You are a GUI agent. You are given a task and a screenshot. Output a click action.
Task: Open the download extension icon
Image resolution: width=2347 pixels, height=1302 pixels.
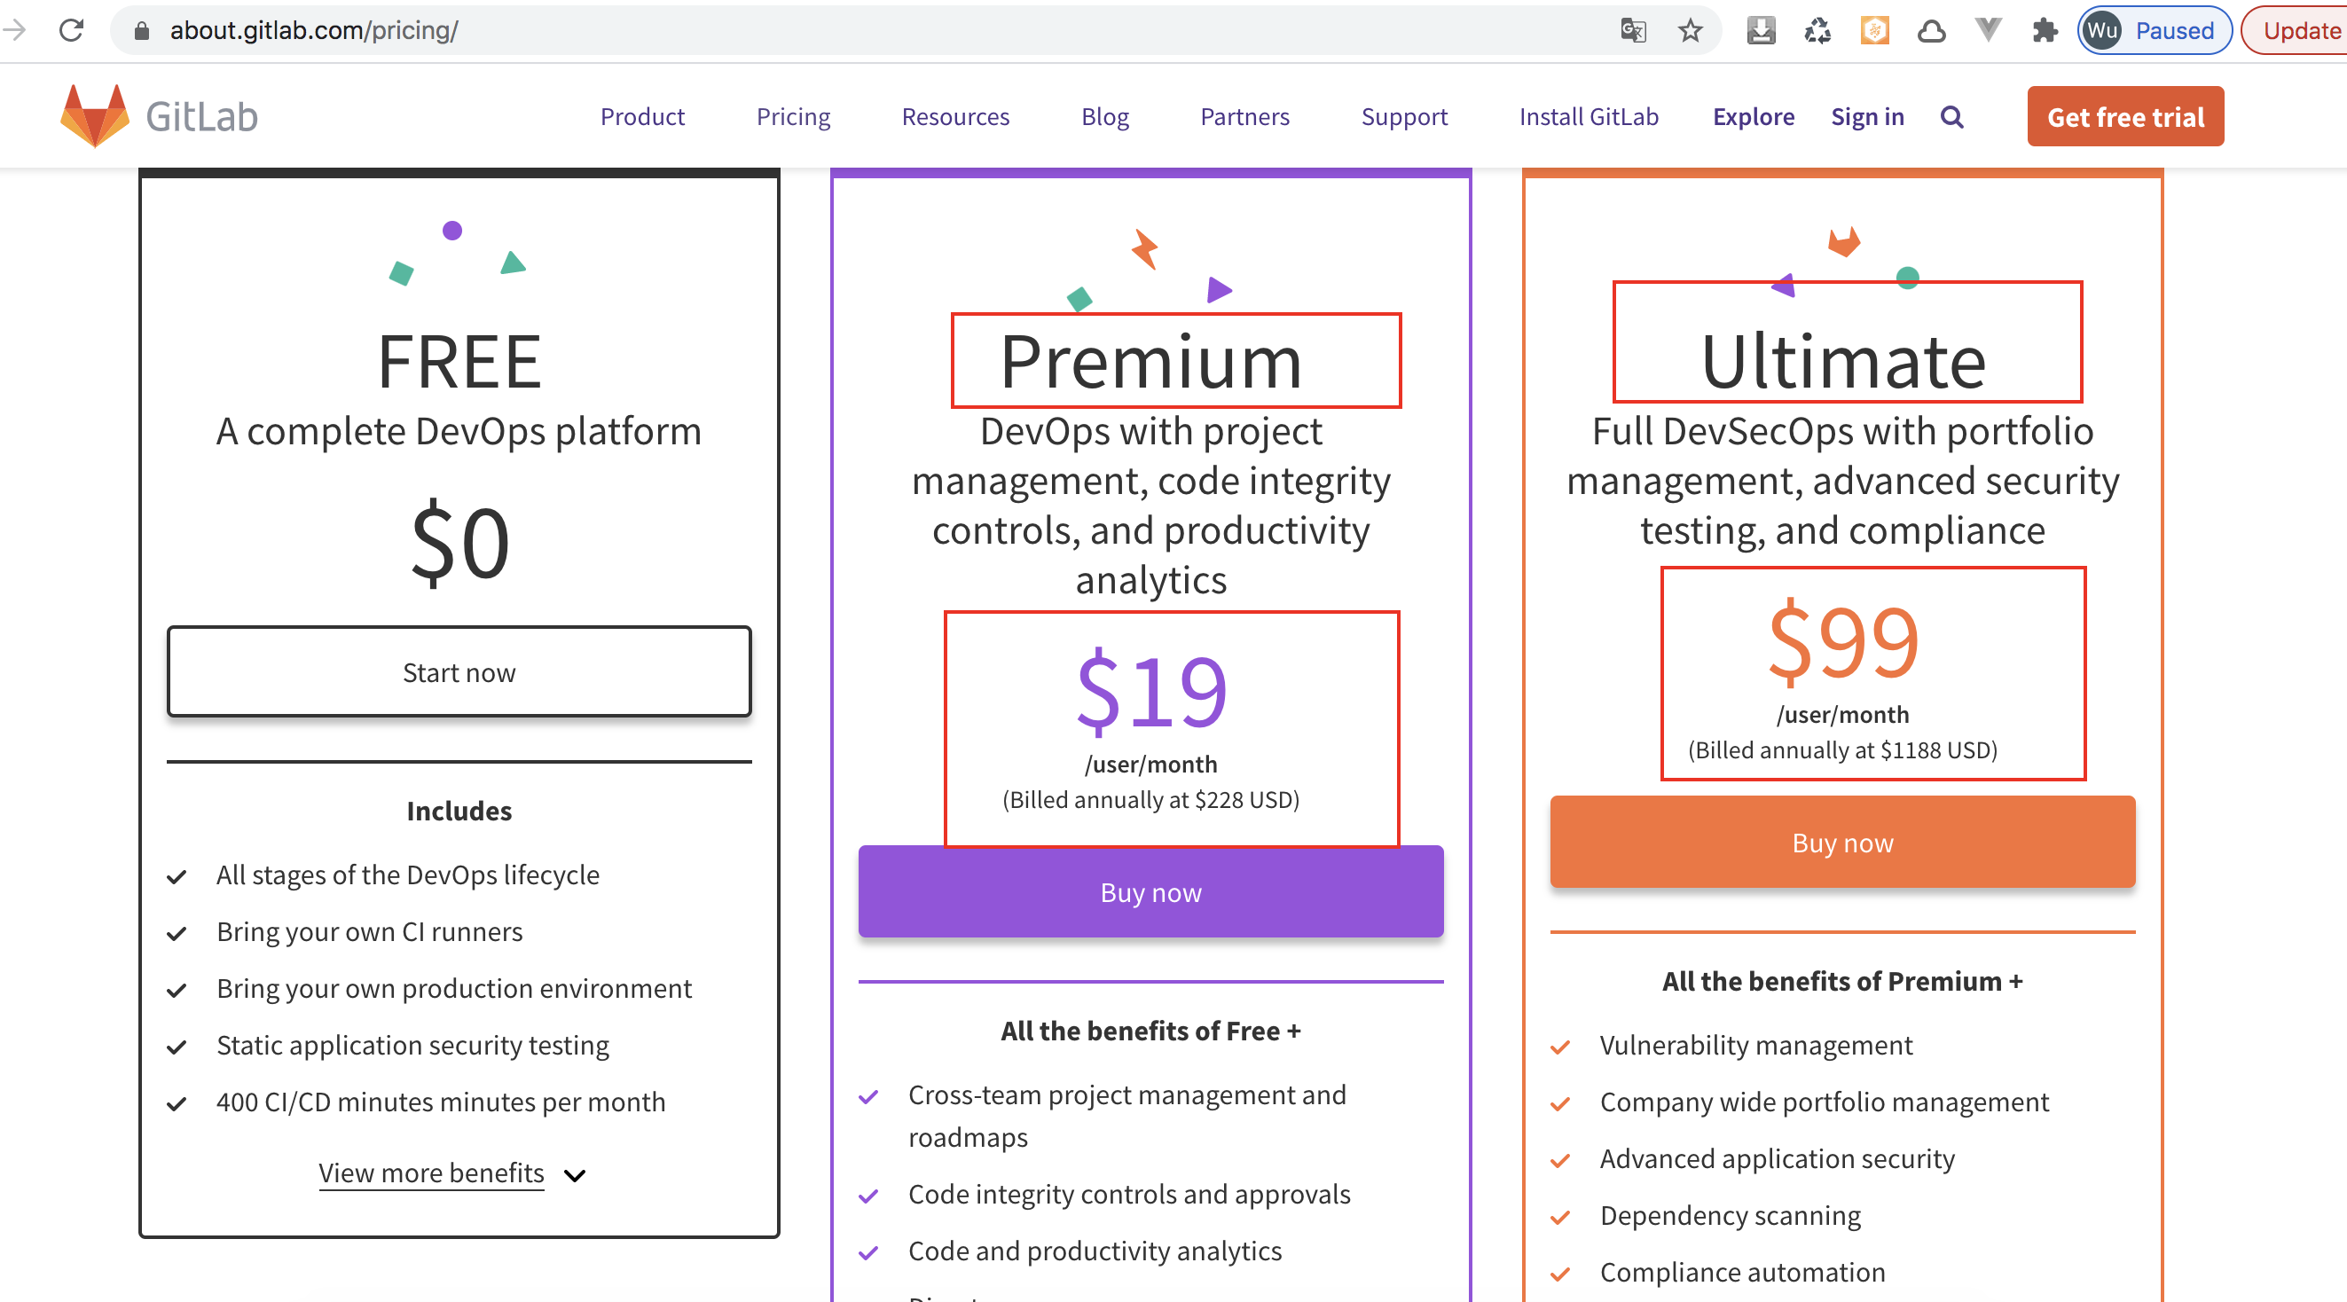(x=1762, y=30)
